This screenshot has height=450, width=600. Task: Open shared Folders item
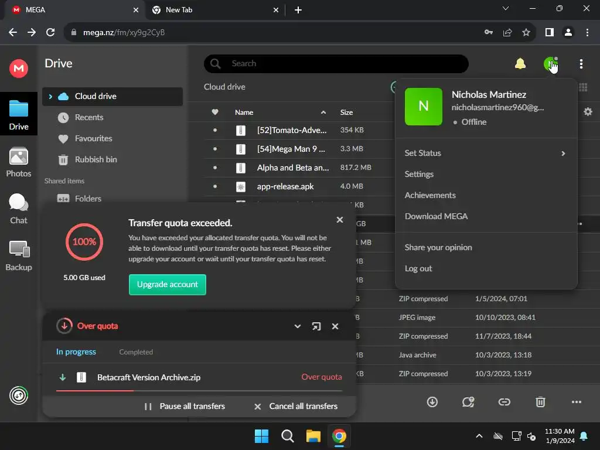point(88,199)
